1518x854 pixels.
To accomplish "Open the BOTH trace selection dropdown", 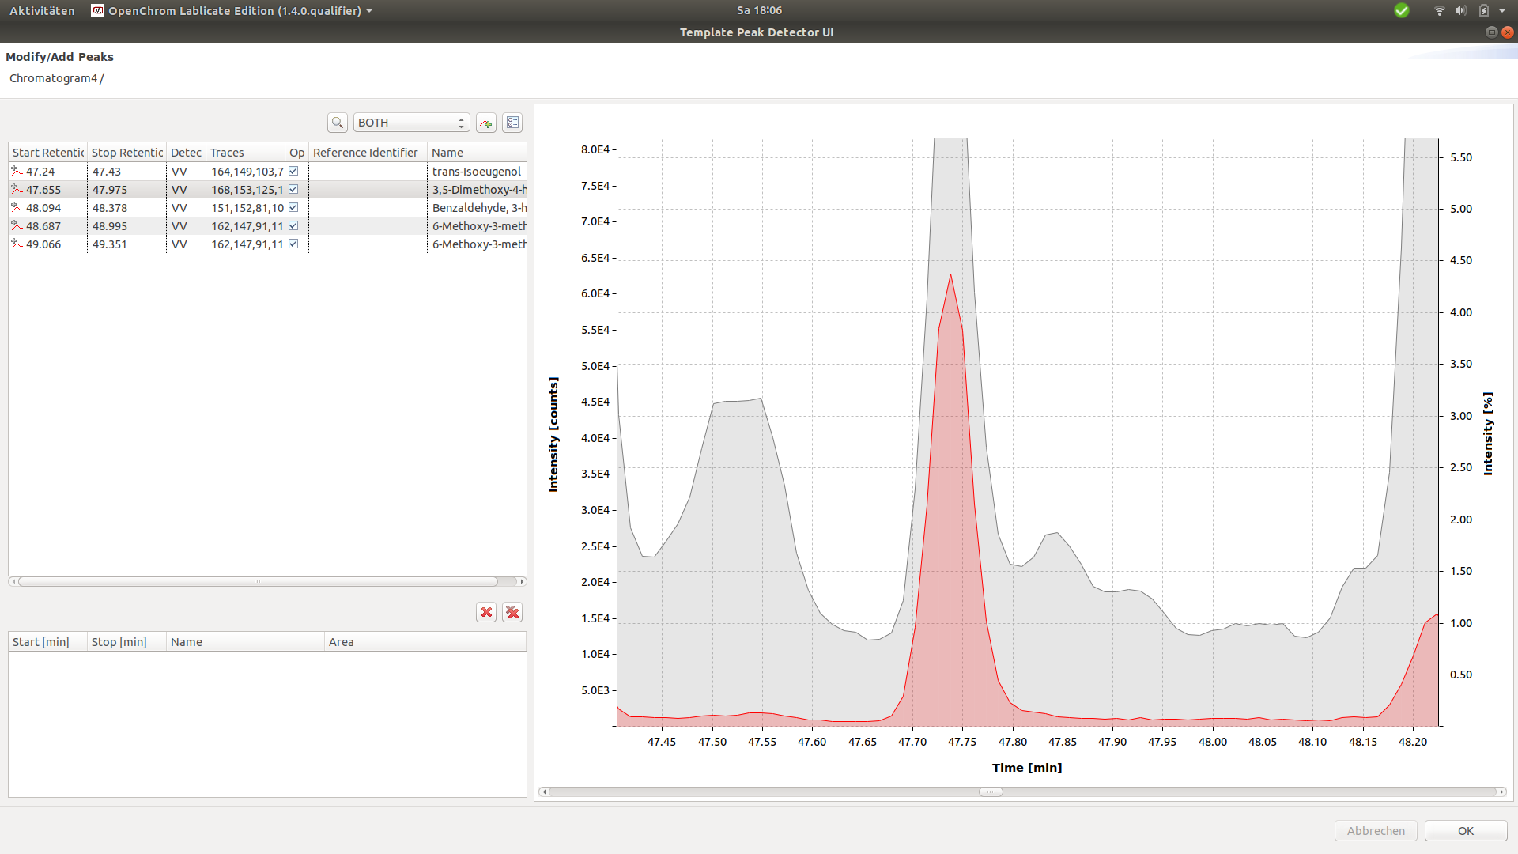I will pos(410,123).
